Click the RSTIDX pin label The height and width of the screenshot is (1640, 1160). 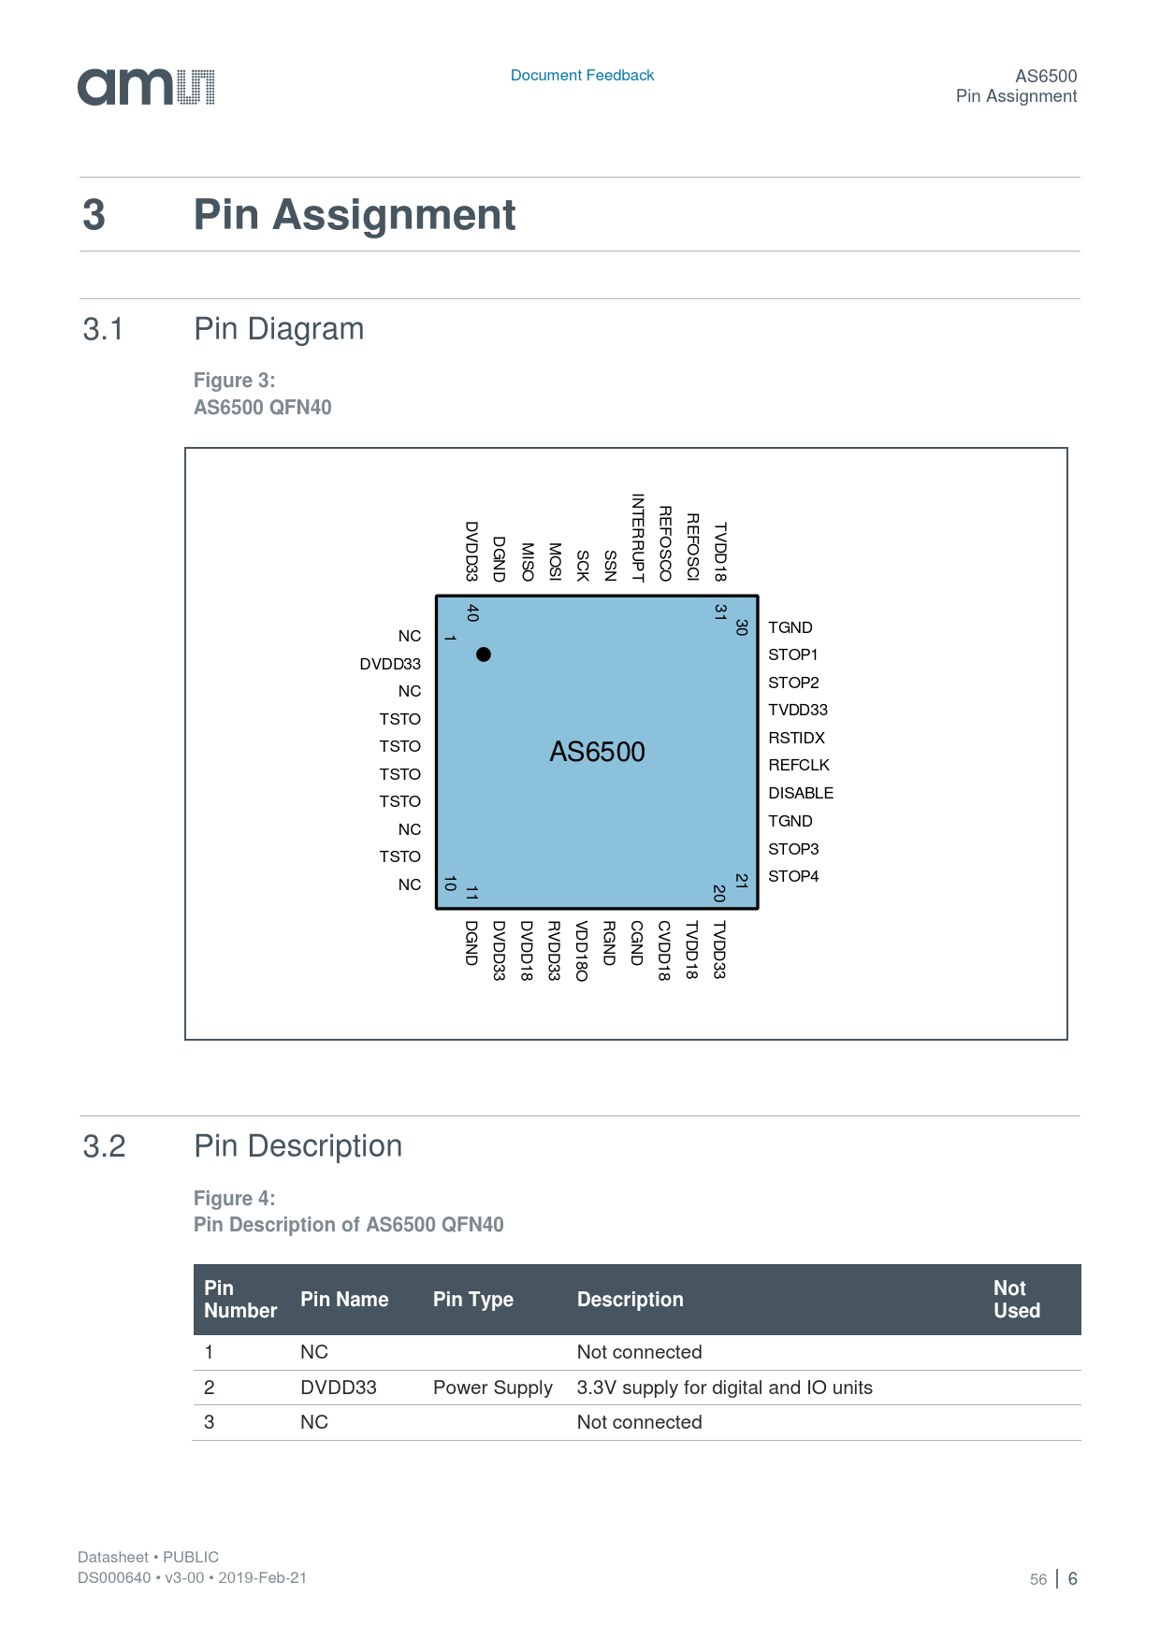[x=796, y=738]
